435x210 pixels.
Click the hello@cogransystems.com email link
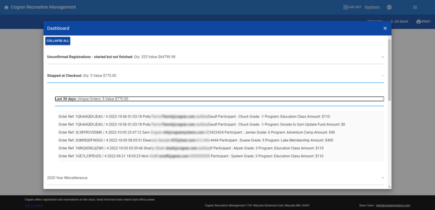point(393,205)
